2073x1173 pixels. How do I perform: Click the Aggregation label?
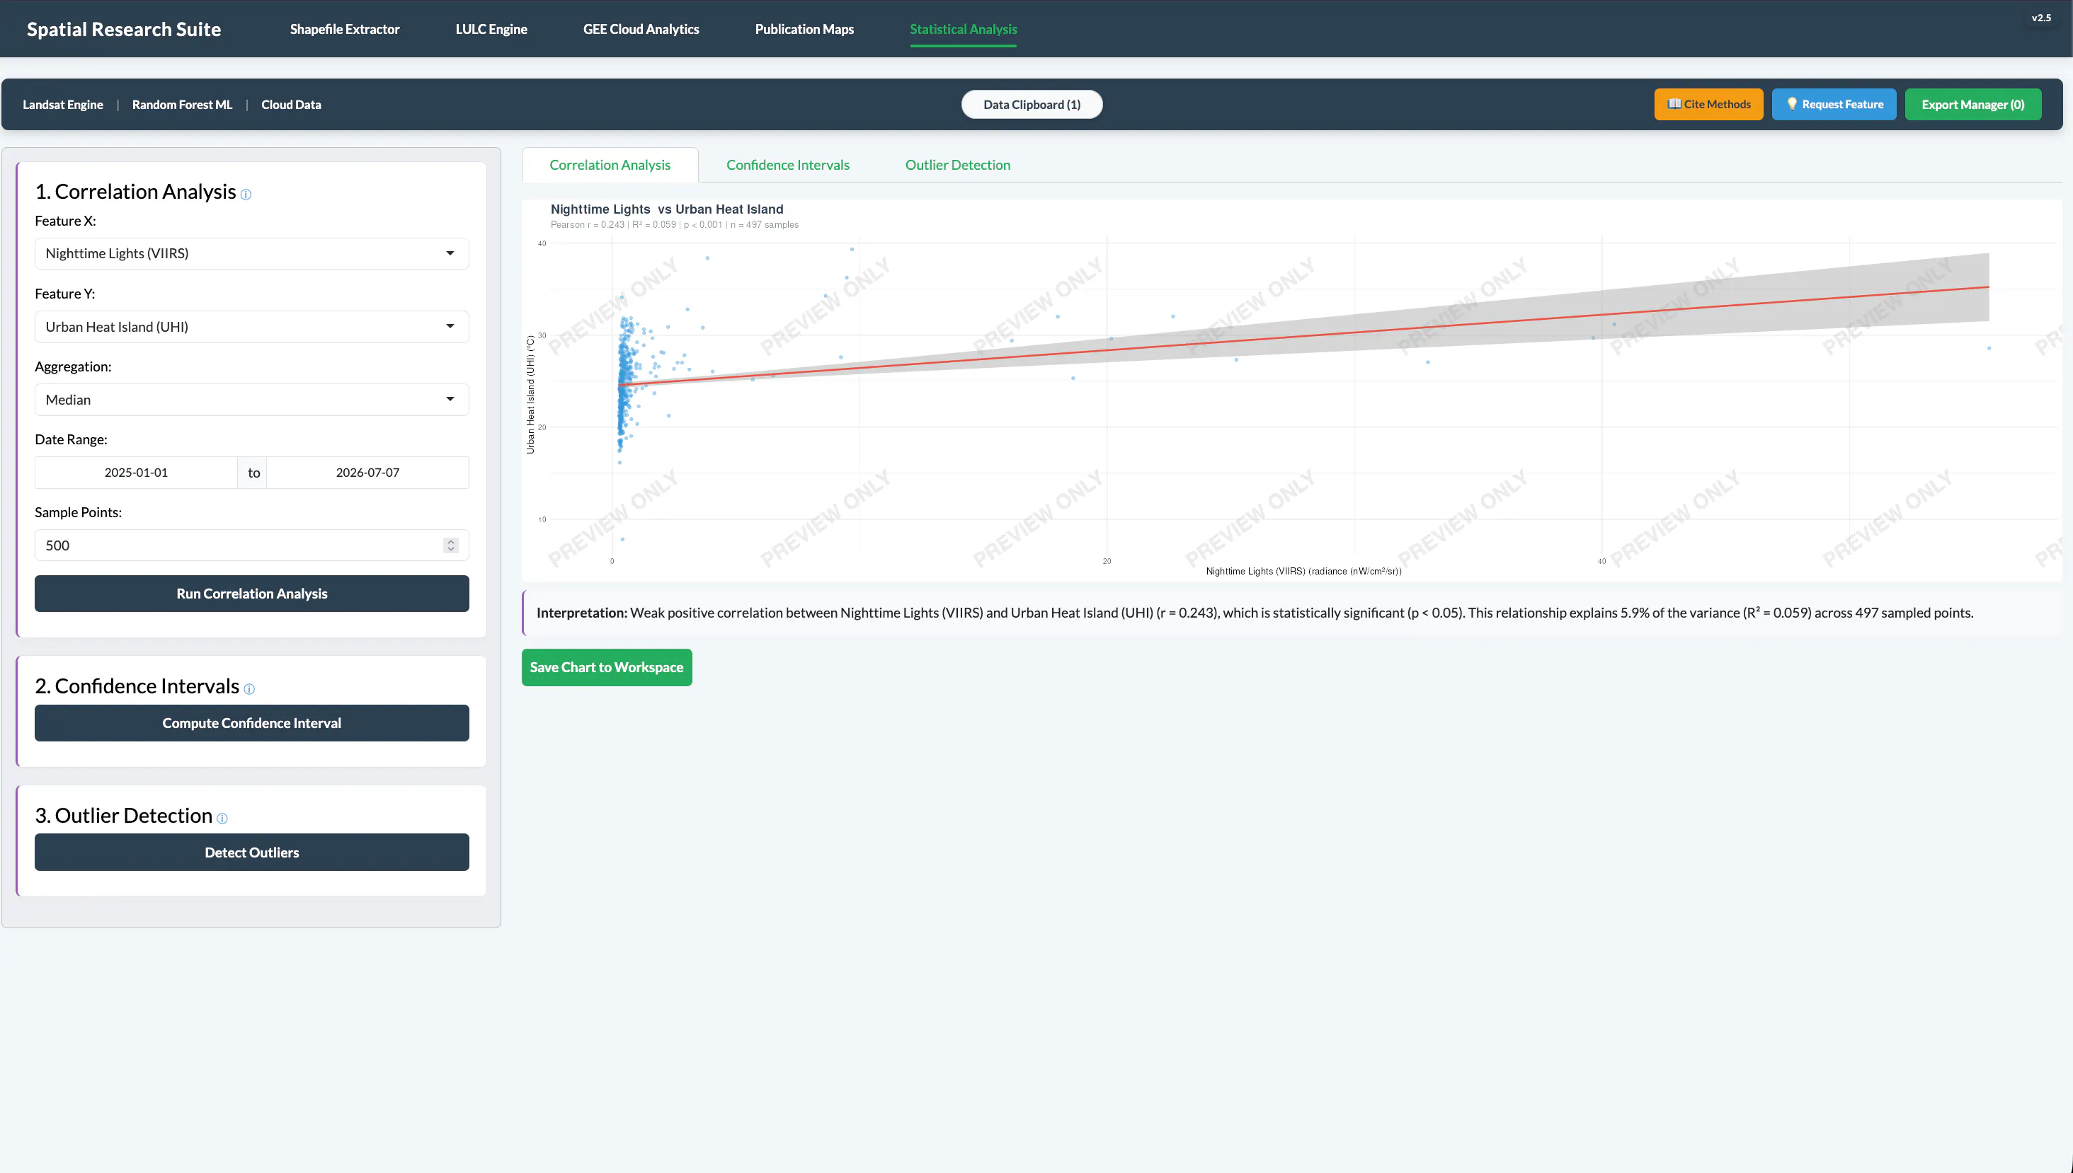tap(74, 366)
